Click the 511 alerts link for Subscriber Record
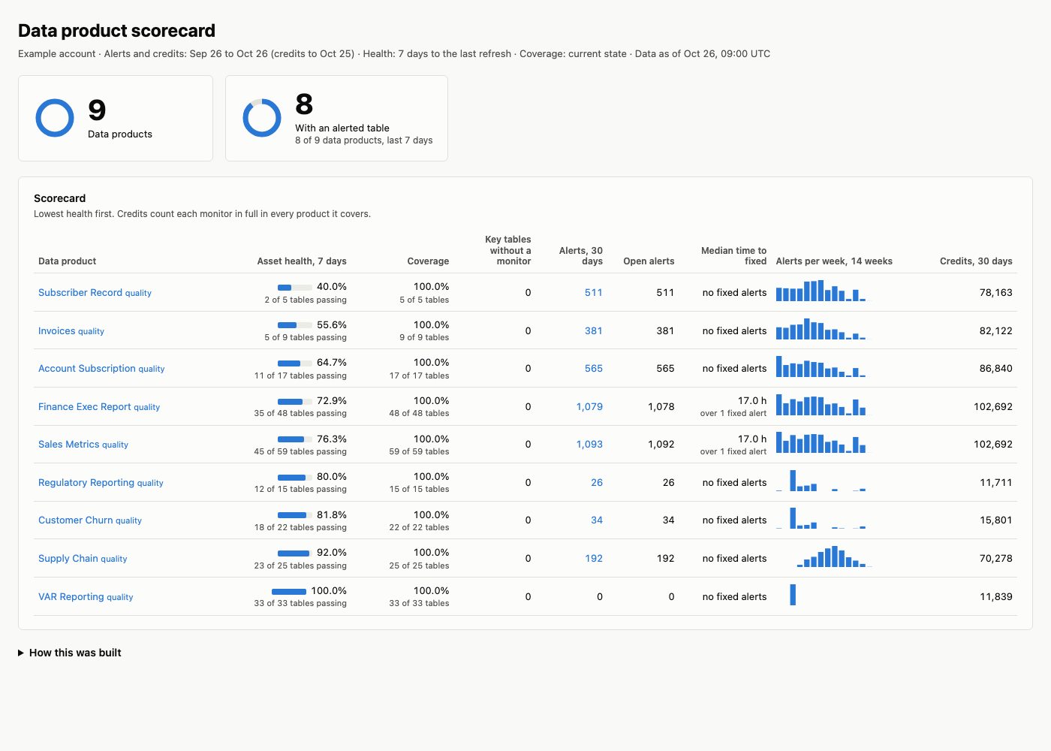The image size is (1051, 751). [x=594, y=293]
